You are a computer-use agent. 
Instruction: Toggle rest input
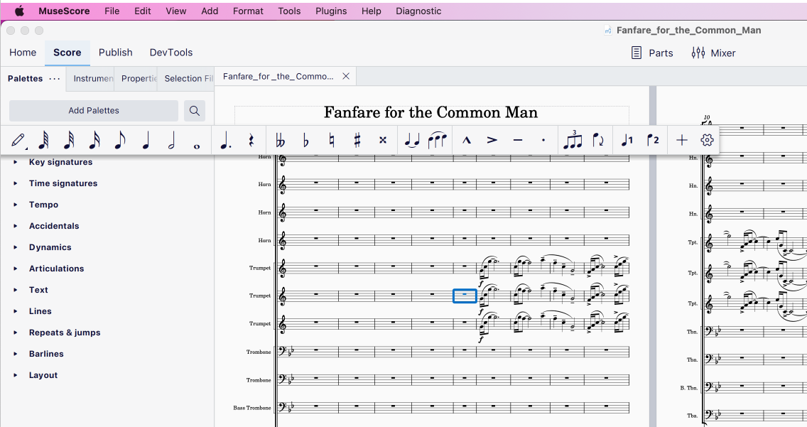point(251,140)
